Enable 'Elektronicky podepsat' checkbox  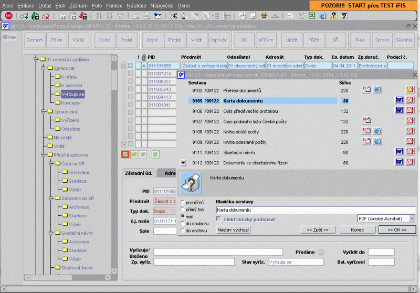click(219, 218)
